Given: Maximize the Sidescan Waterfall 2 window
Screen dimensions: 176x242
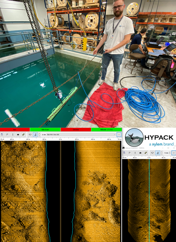Looking at the screenshot, I should coord(168,148).
